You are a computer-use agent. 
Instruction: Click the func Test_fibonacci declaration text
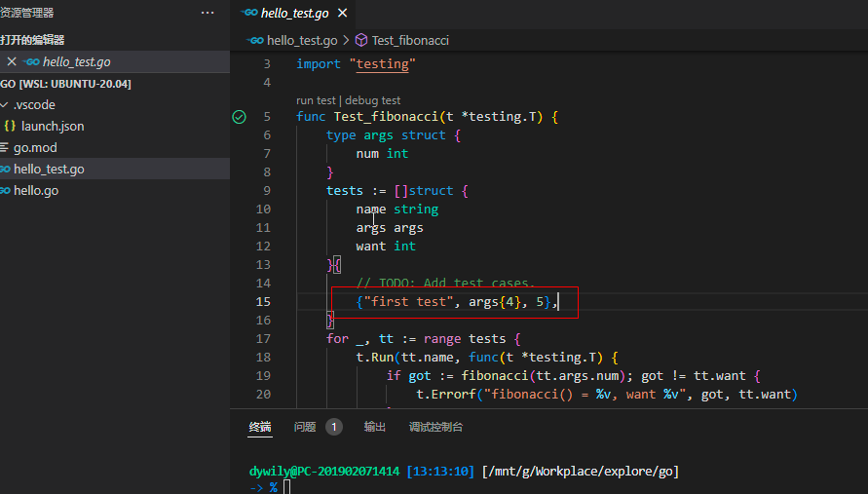[x=427, y=117]
